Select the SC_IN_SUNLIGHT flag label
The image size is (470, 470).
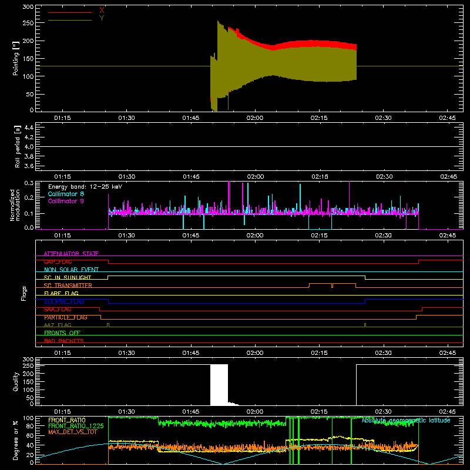[x=68, y=277]
